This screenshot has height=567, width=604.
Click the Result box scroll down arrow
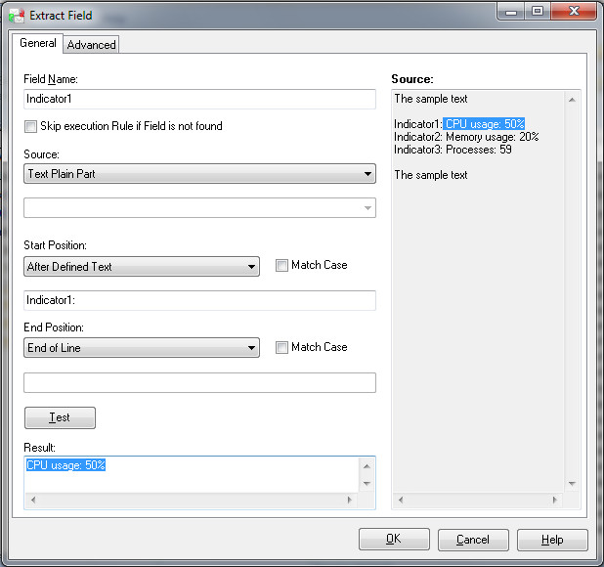click(x=367, y=483)
